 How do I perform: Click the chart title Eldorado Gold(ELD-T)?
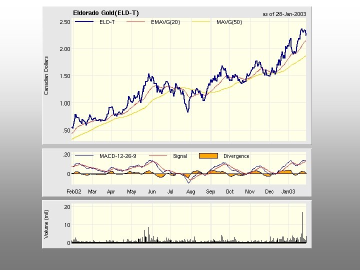(106, 13)
